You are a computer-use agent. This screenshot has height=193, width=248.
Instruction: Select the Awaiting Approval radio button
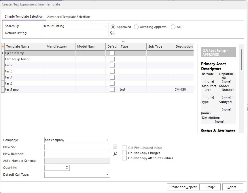136,27
